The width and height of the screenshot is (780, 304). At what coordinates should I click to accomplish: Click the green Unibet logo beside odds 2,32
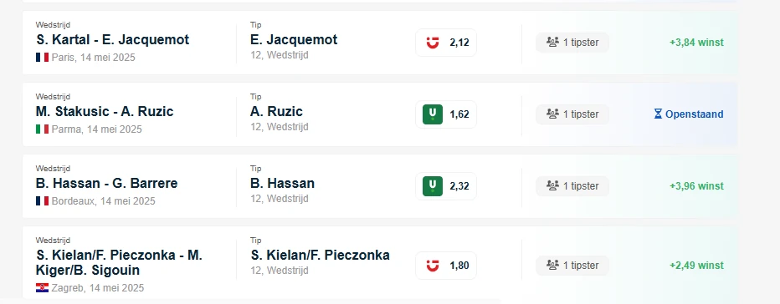(x=433, y=186)
